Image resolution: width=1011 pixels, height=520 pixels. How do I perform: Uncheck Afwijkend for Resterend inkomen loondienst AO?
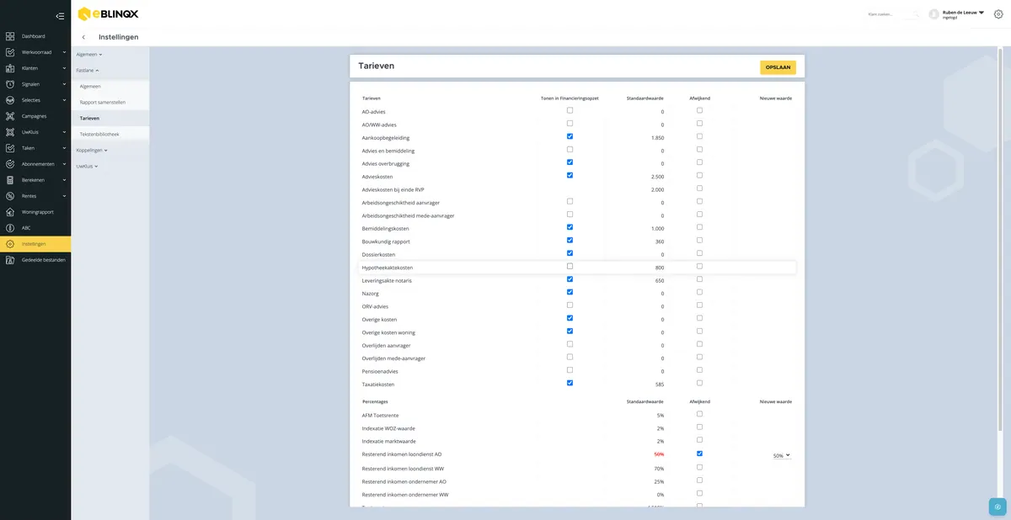(x=699, y=454)
